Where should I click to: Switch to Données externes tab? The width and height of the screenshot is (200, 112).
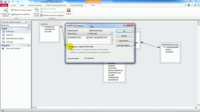pyautogui.click(x=35, y=5)
